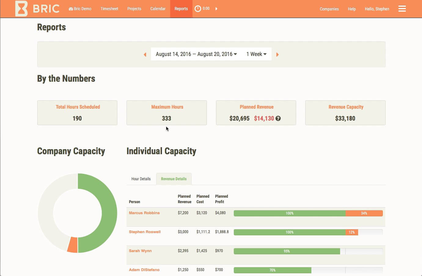Open Hello, Stephen user menu

(x=377, y=9)
